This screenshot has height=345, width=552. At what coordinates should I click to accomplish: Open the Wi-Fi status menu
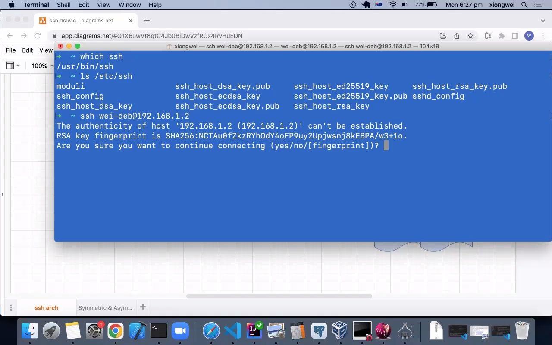(x=392, y=5)
